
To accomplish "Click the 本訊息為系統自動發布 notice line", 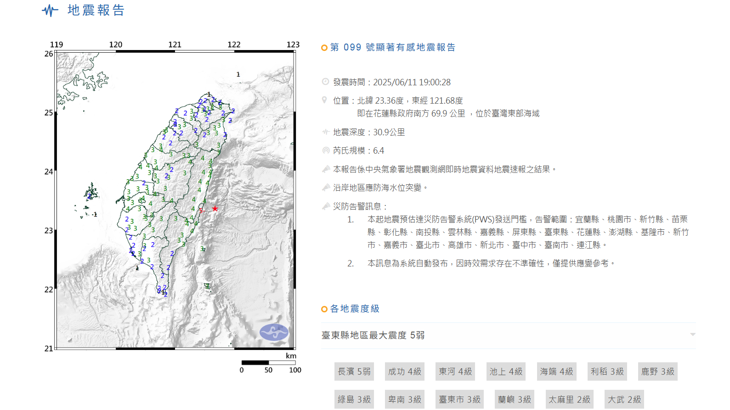I will coord(491,263).
